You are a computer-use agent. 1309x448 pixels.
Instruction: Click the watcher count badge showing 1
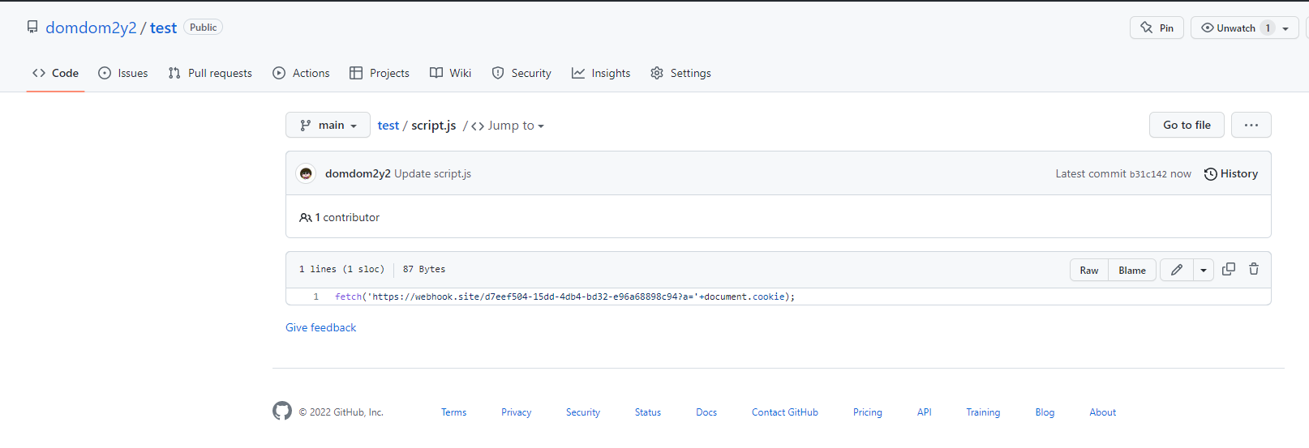coord(1268,28)
